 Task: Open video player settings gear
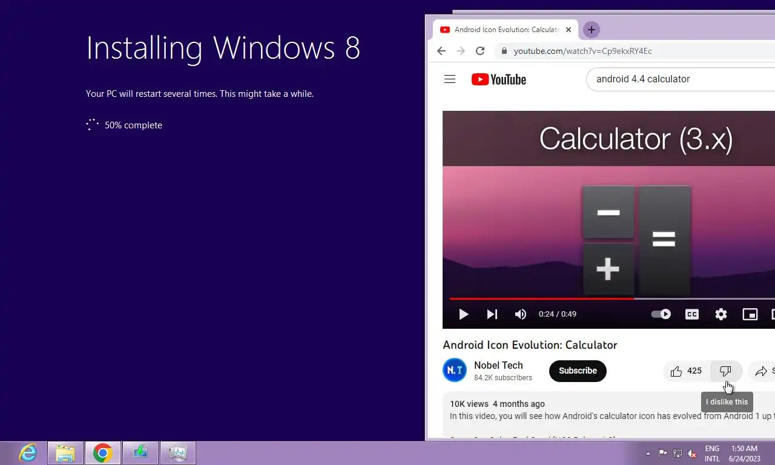tap(721, 314)
